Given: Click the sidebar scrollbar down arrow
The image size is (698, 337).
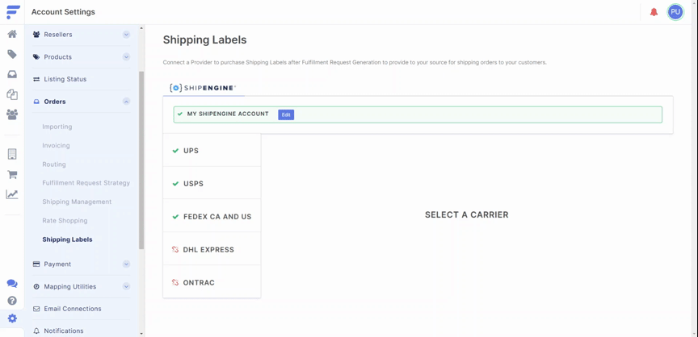Looking at the screenshot, I should (141, 333).
